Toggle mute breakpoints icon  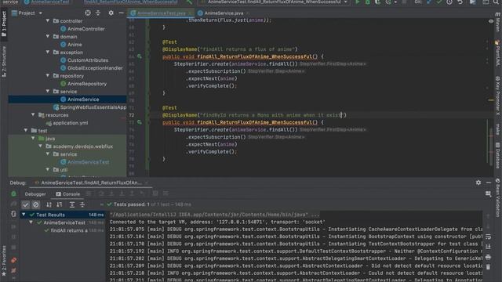point(13,270)
